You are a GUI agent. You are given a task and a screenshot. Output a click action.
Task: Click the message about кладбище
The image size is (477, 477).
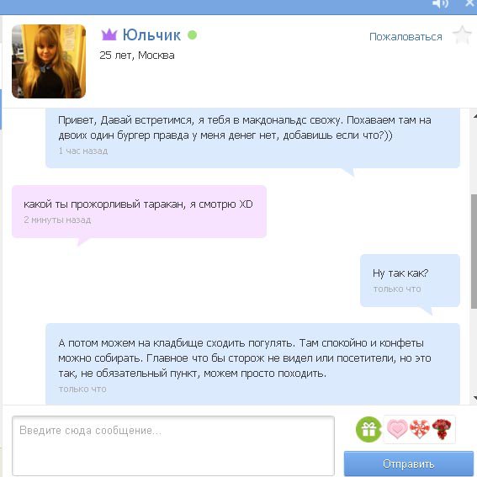click(x=252, y=363)
